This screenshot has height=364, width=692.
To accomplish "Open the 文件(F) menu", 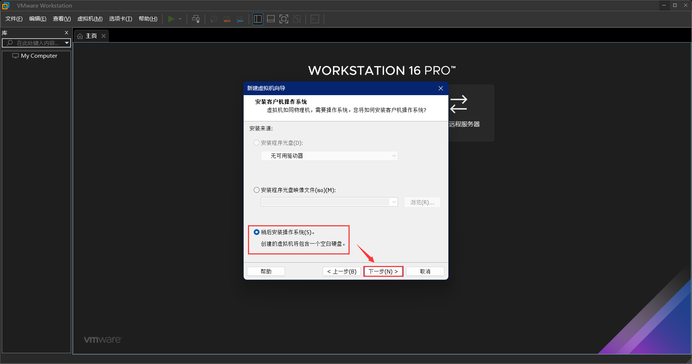I will point(14,19).
